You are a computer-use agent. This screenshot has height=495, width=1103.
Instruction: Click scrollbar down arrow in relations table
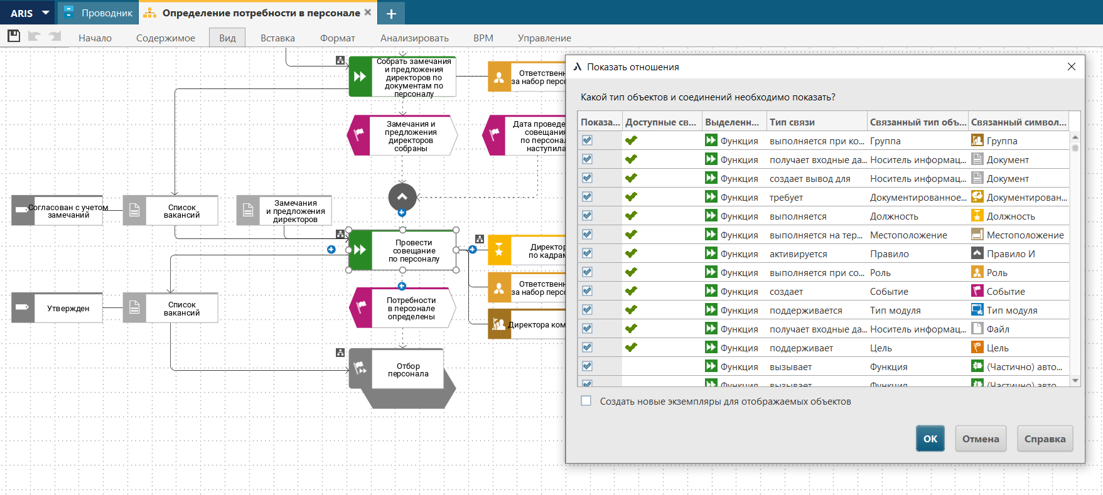coord(1075,380)
